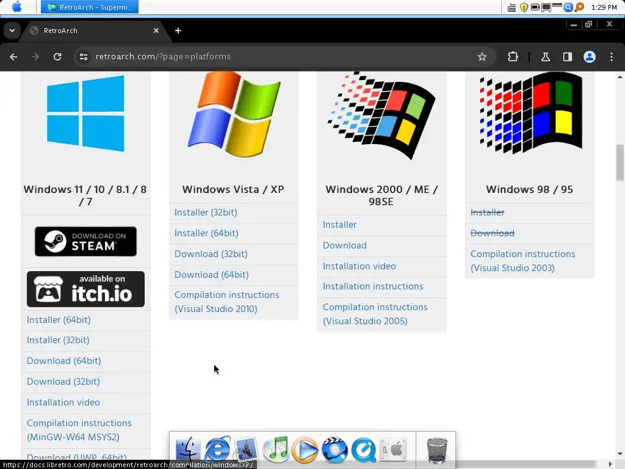Open the Trash in the dock
625x469 pixels.
[437, 450]
